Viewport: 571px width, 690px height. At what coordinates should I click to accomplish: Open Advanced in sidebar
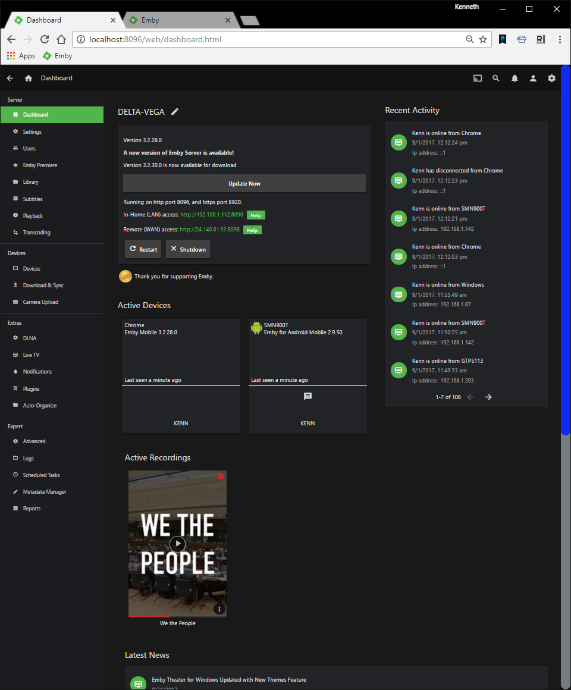tap(52, 441)
